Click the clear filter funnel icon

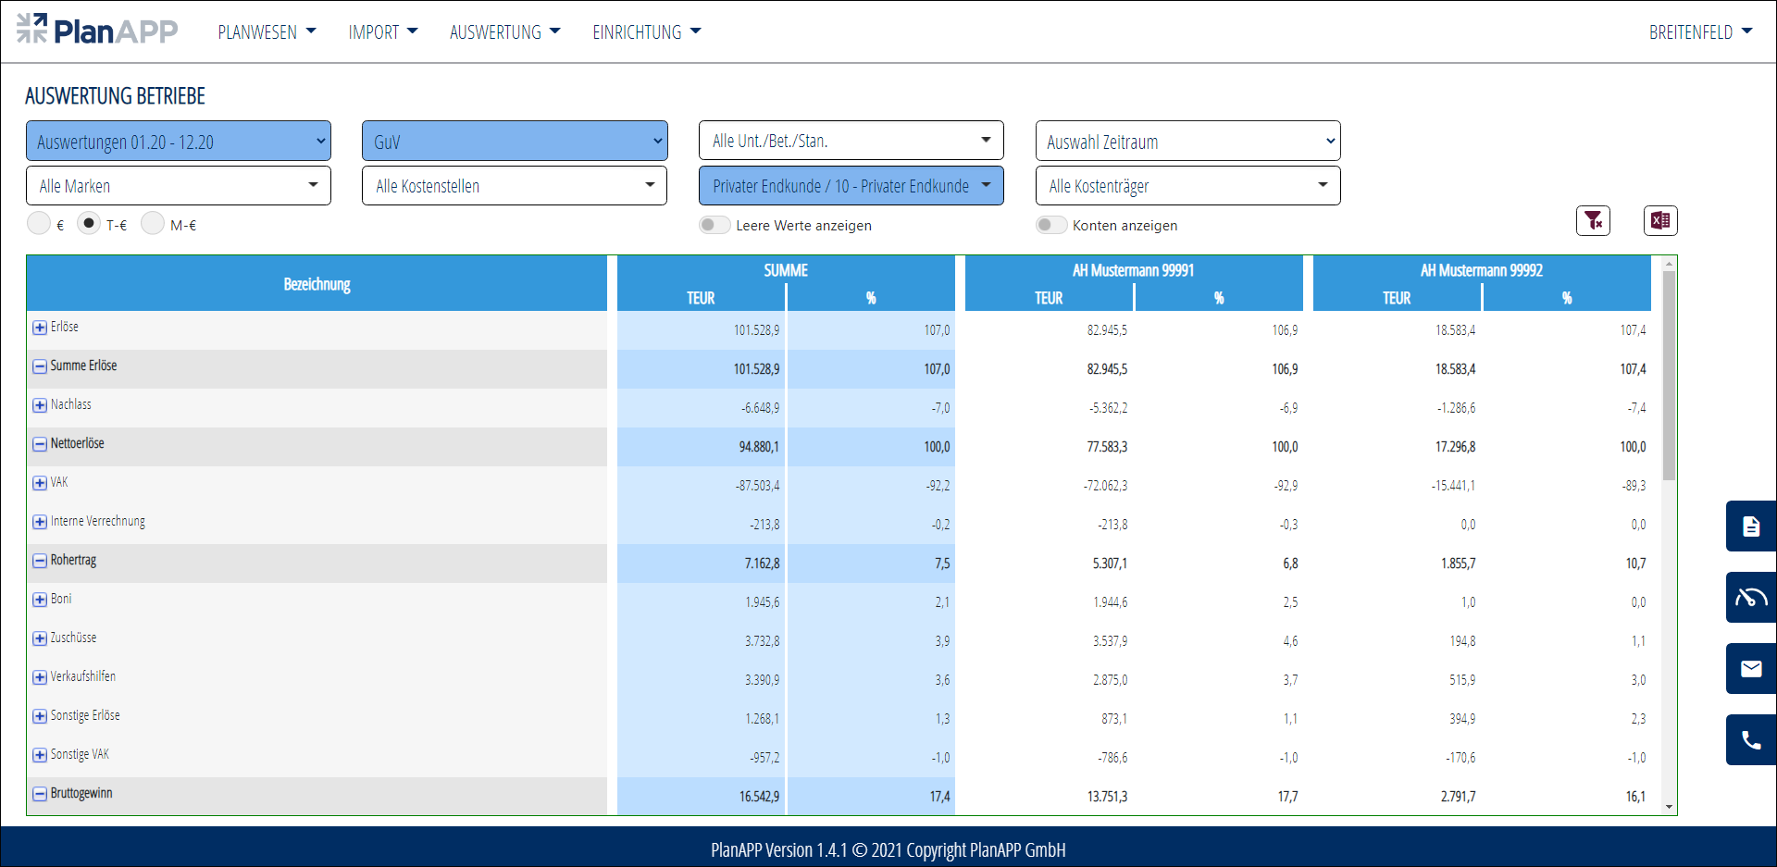[1593, 220]
